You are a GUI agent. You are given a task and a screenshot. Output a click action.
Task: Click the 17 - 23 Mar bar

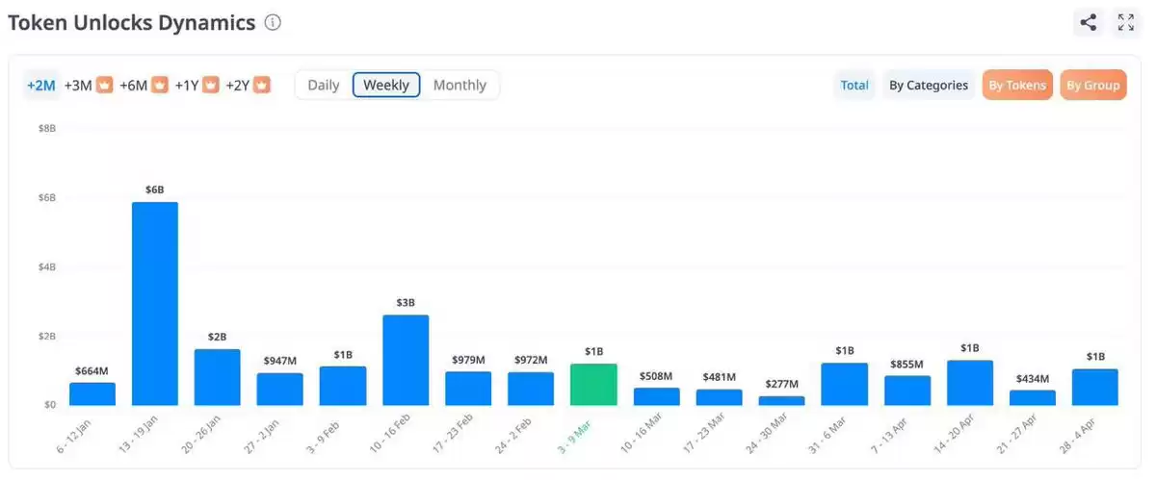pos(720,397)
